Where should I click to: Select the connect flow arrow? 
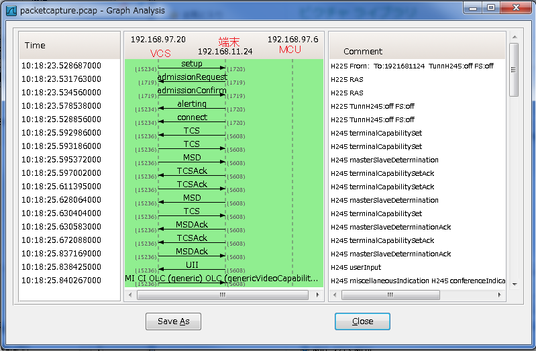(x=192, y=121)
